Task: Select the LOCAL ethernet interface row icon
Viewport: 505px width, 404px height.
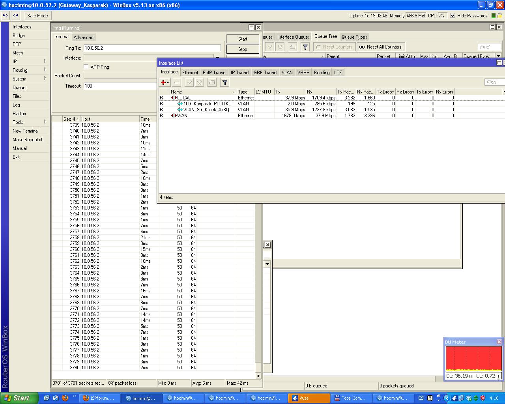Action: (x=174, y=98)
